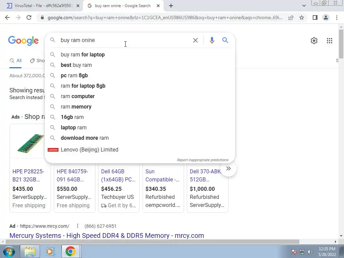Open a new browser tab
The image size is (344, 258).
pyautogui.click(x=171, y=6)
